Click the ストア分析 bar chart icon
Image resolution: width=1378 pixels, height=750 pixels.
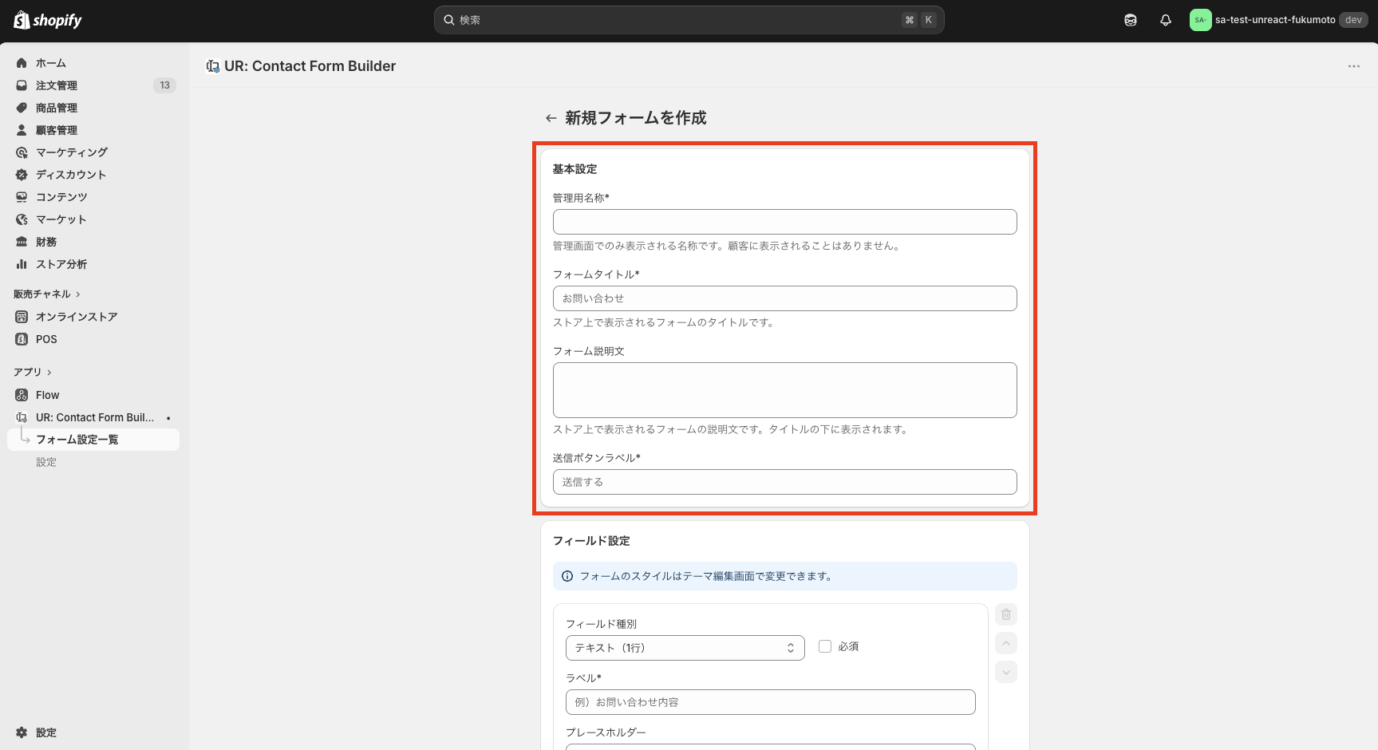pyautogui.click(x=22, y=264)
